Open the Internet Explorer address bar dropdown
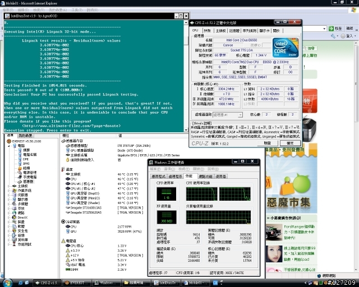This screenshot has width=359, height=287. click(x=324, y=29)
